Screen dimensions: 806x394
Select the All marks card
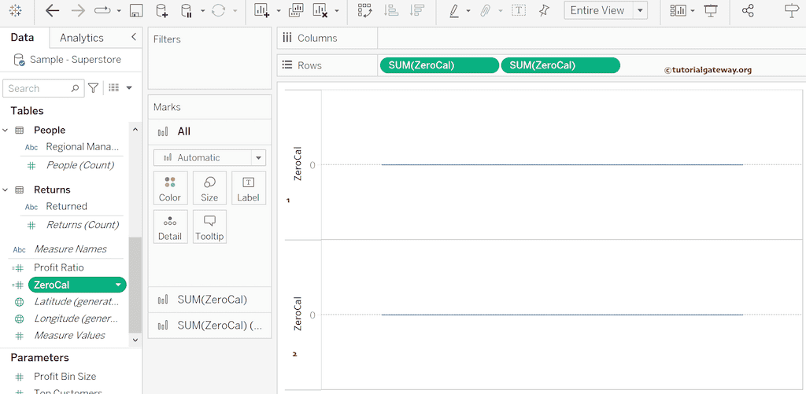tap(209, 131)
